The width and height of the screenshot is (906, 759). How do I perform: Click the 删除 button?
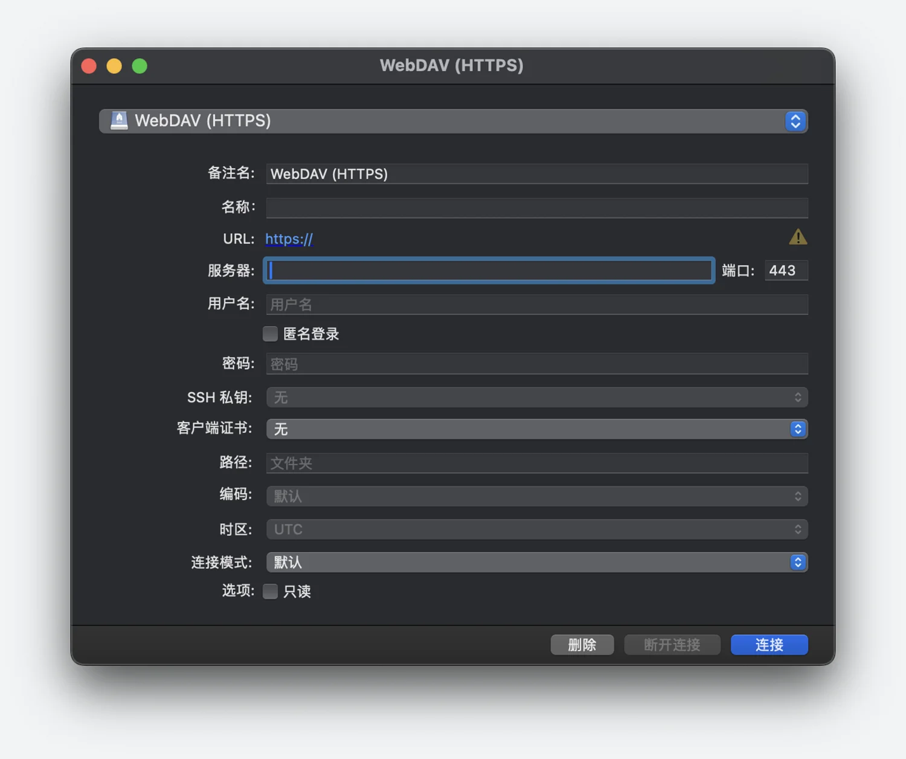582,645
